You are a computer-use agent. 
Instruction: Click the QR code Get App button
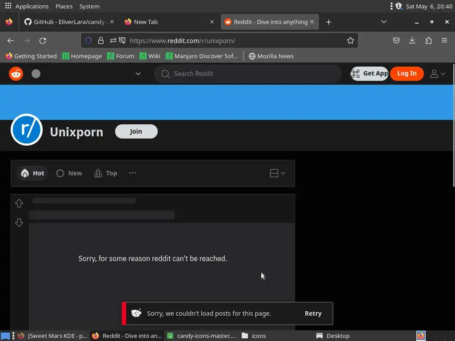pyautogui.click(x=369, y=74)
